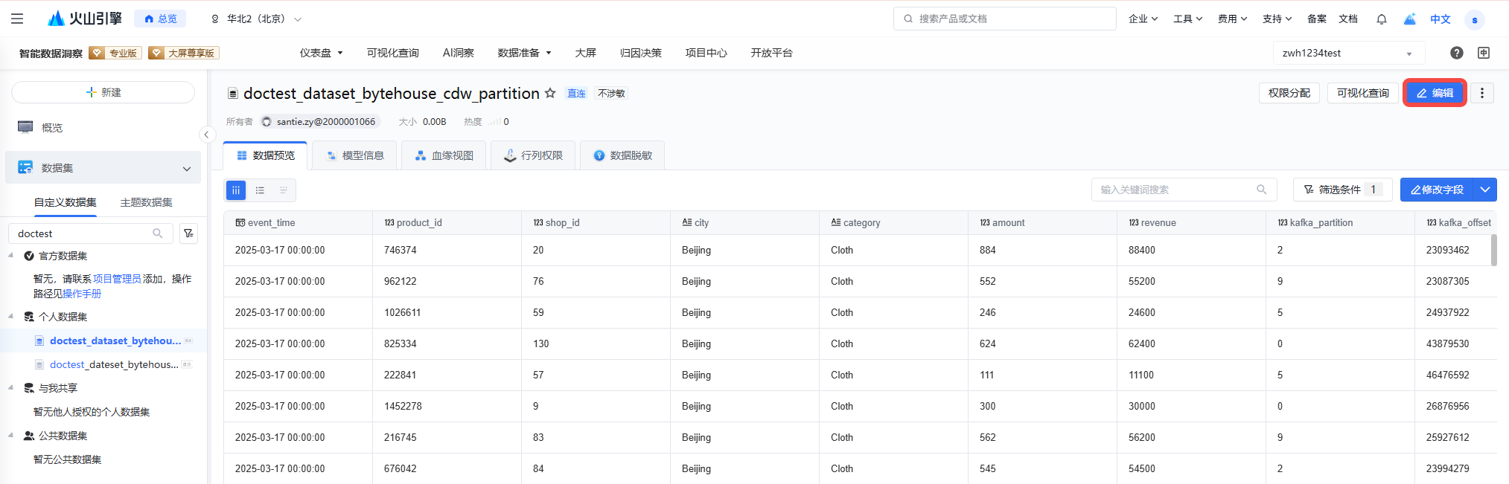Star the doctest_dataset_bytehouse_cdw_partition dataset
Image resolution: width=1509 pixels, height=484 pixels.
pos(550,93)
